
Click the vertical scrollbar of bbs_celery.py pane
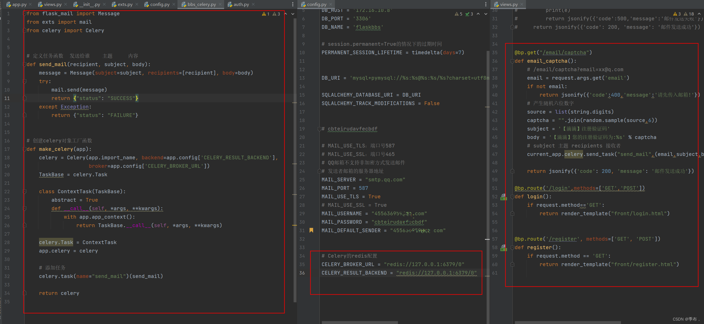(295, 161)
